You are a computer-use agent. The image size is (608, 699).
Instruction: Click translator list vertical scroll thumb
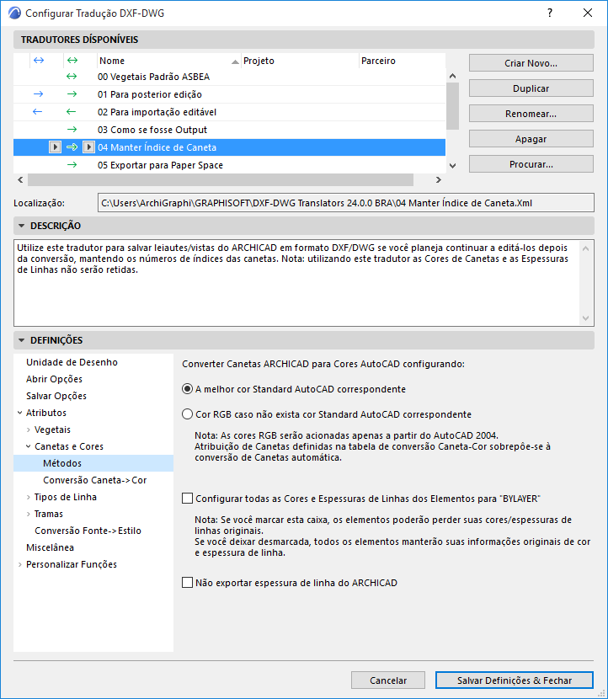click(452, 106)
